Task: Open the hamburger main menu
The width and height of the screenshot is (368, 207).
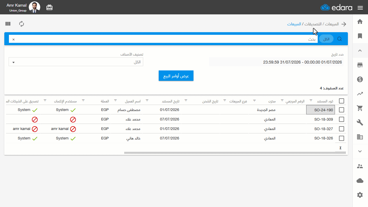Action: [x=360, y=8]
